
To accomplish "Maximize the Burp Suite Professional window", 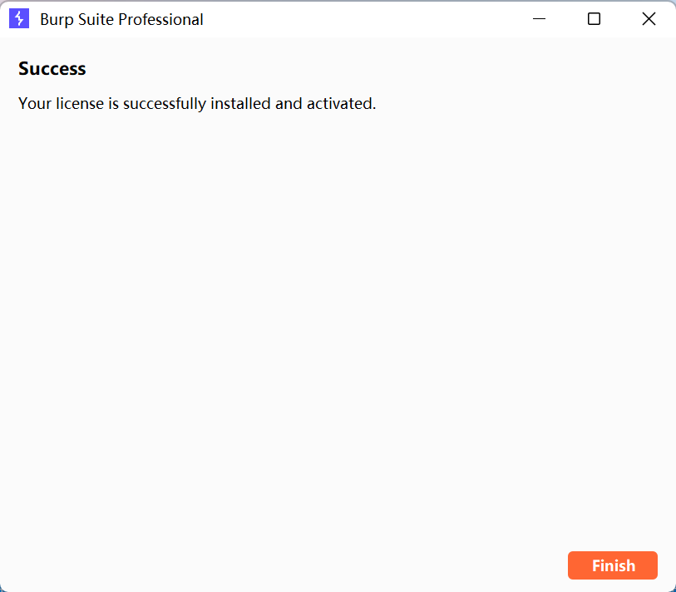I will tap(594, 19).
